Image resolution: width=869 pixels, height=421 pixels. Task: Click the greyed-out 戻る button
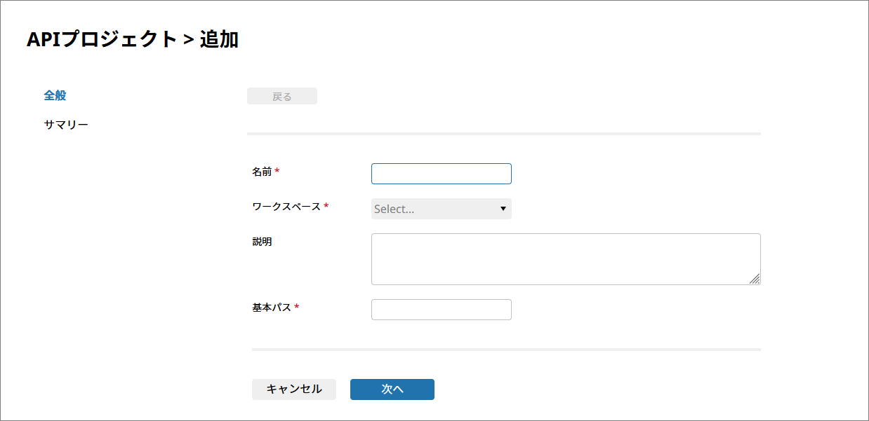click(281, 97)
